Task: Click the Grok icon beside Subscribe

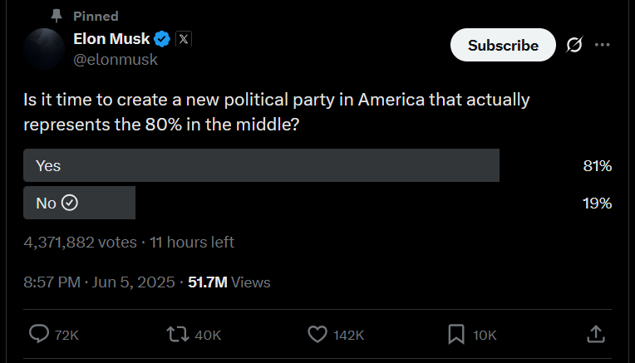Action: click(573, 45)
